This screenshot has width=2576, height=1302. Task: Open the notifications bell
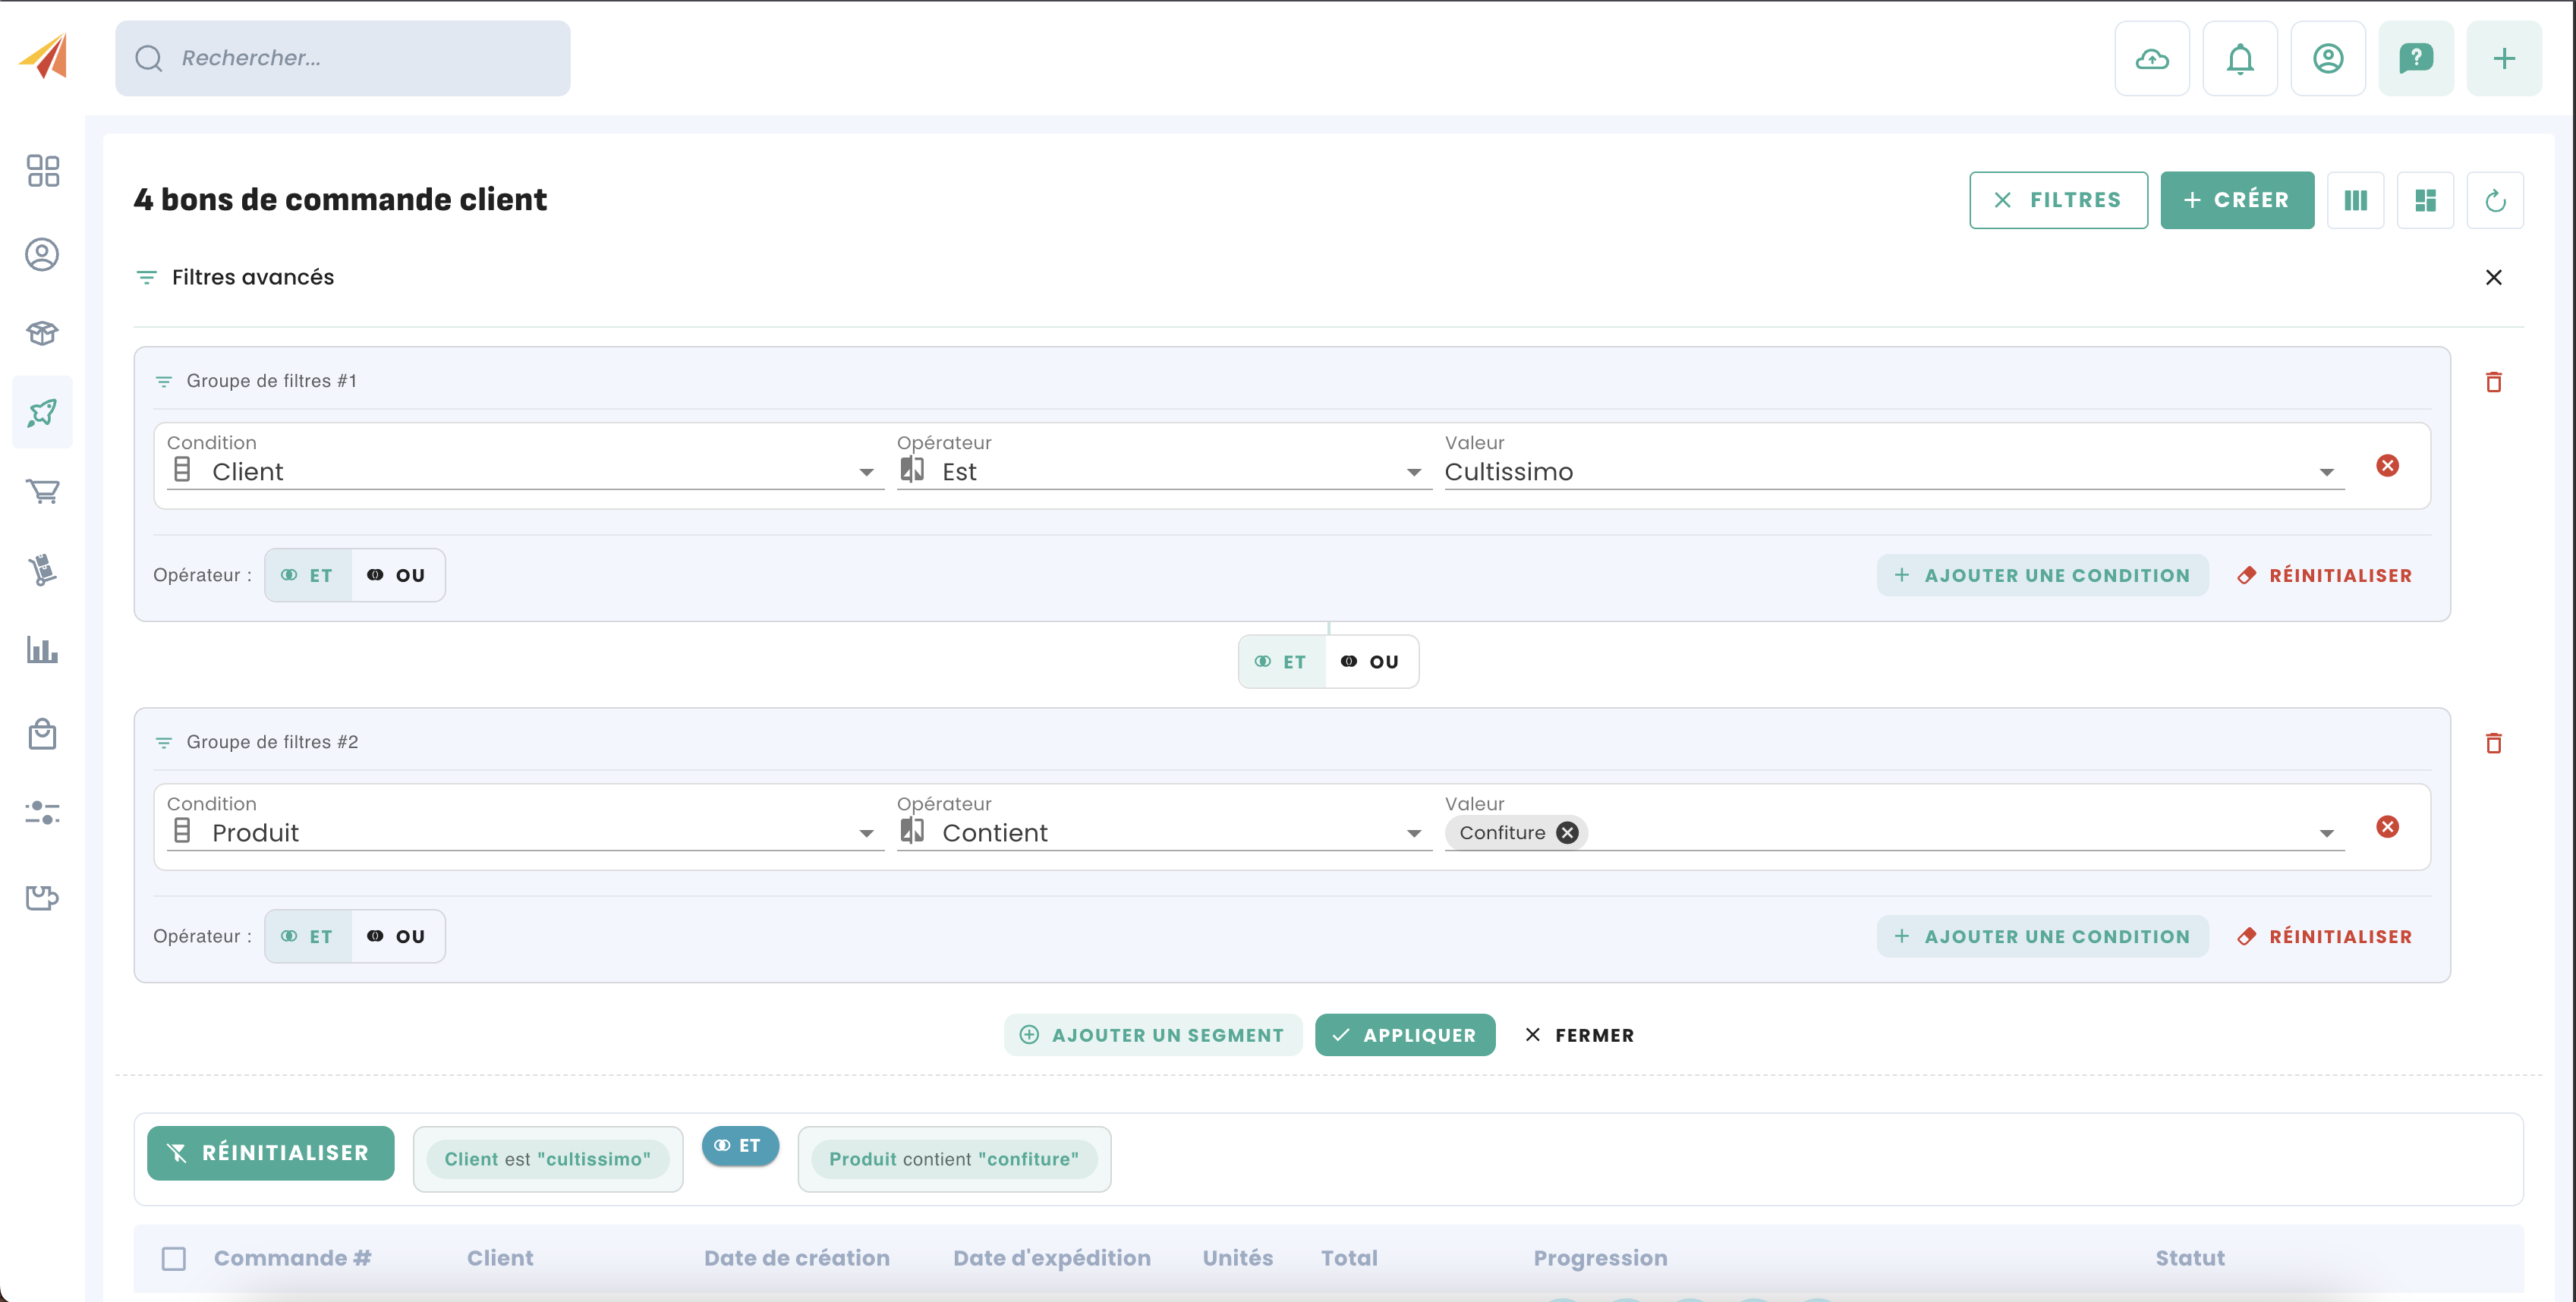tap(2239, 59)
